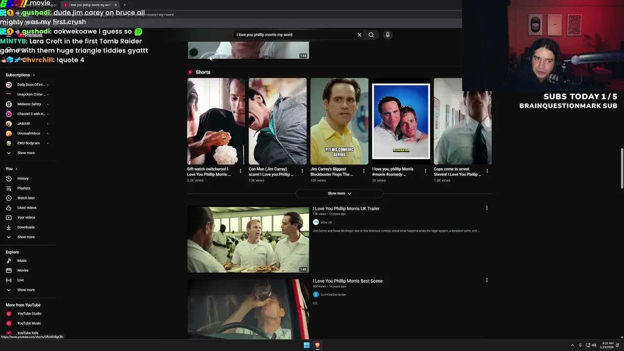Open Movies in Explore section
624x351 pixels.
point(23,271)
